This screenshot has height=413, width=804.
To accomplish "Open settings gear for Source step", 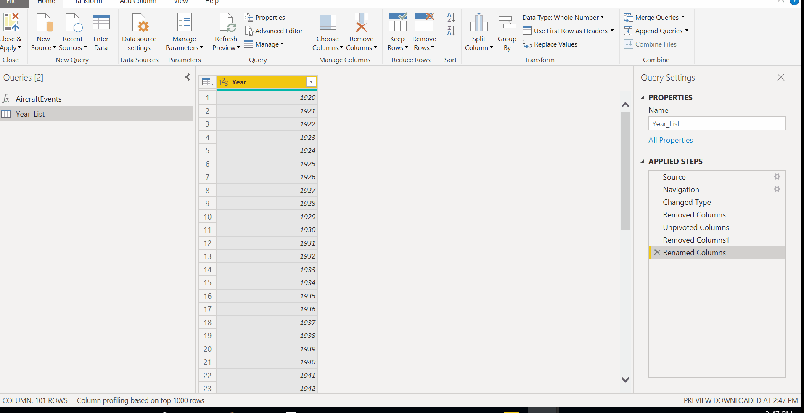I will (777, 177).
